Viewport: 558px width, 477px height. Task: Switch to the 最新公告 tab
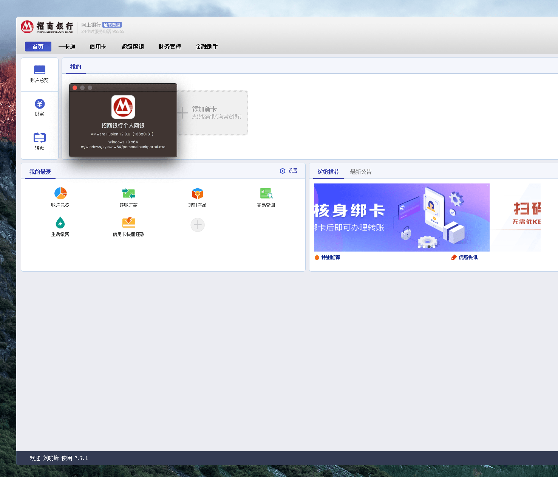click(361, 172)
